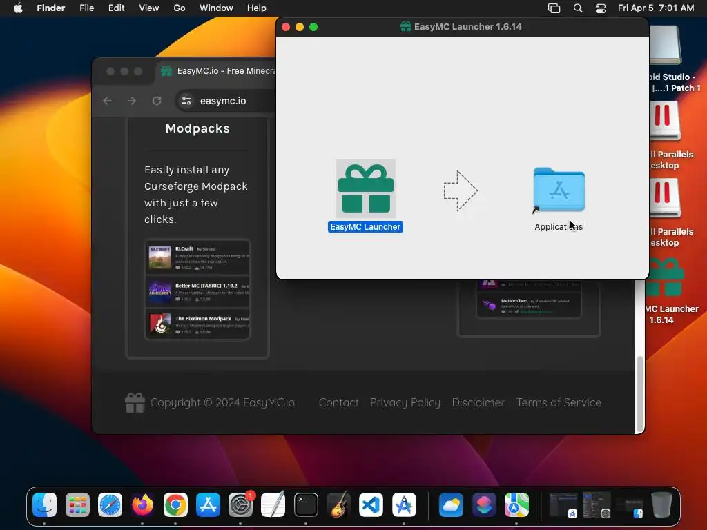Click the site settings icon beside easymc.io
The height and width of the screenshot is (530, 707).
click(x=186, y=101)
